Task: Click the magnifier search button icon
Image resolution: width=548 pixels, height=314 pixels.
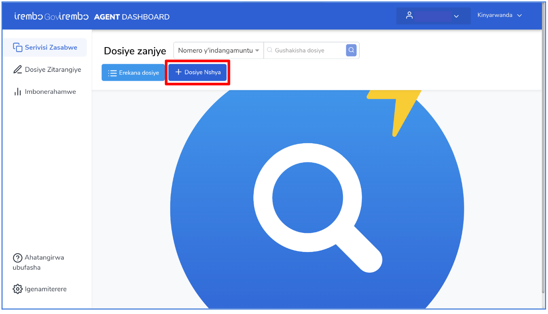Action: click(351, 50)
